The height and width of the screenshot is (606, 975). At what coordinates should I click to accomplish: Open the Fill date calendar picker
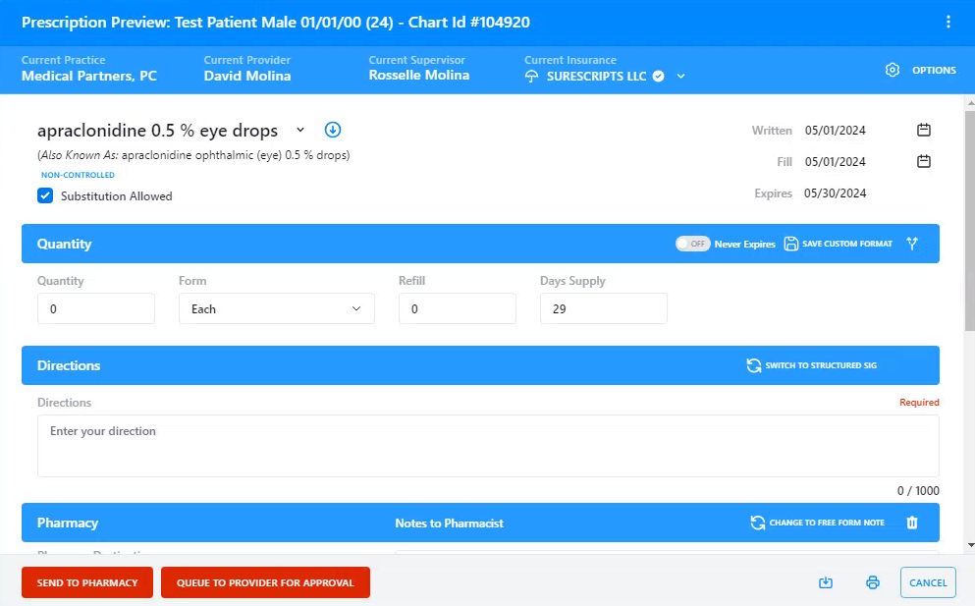924,160
